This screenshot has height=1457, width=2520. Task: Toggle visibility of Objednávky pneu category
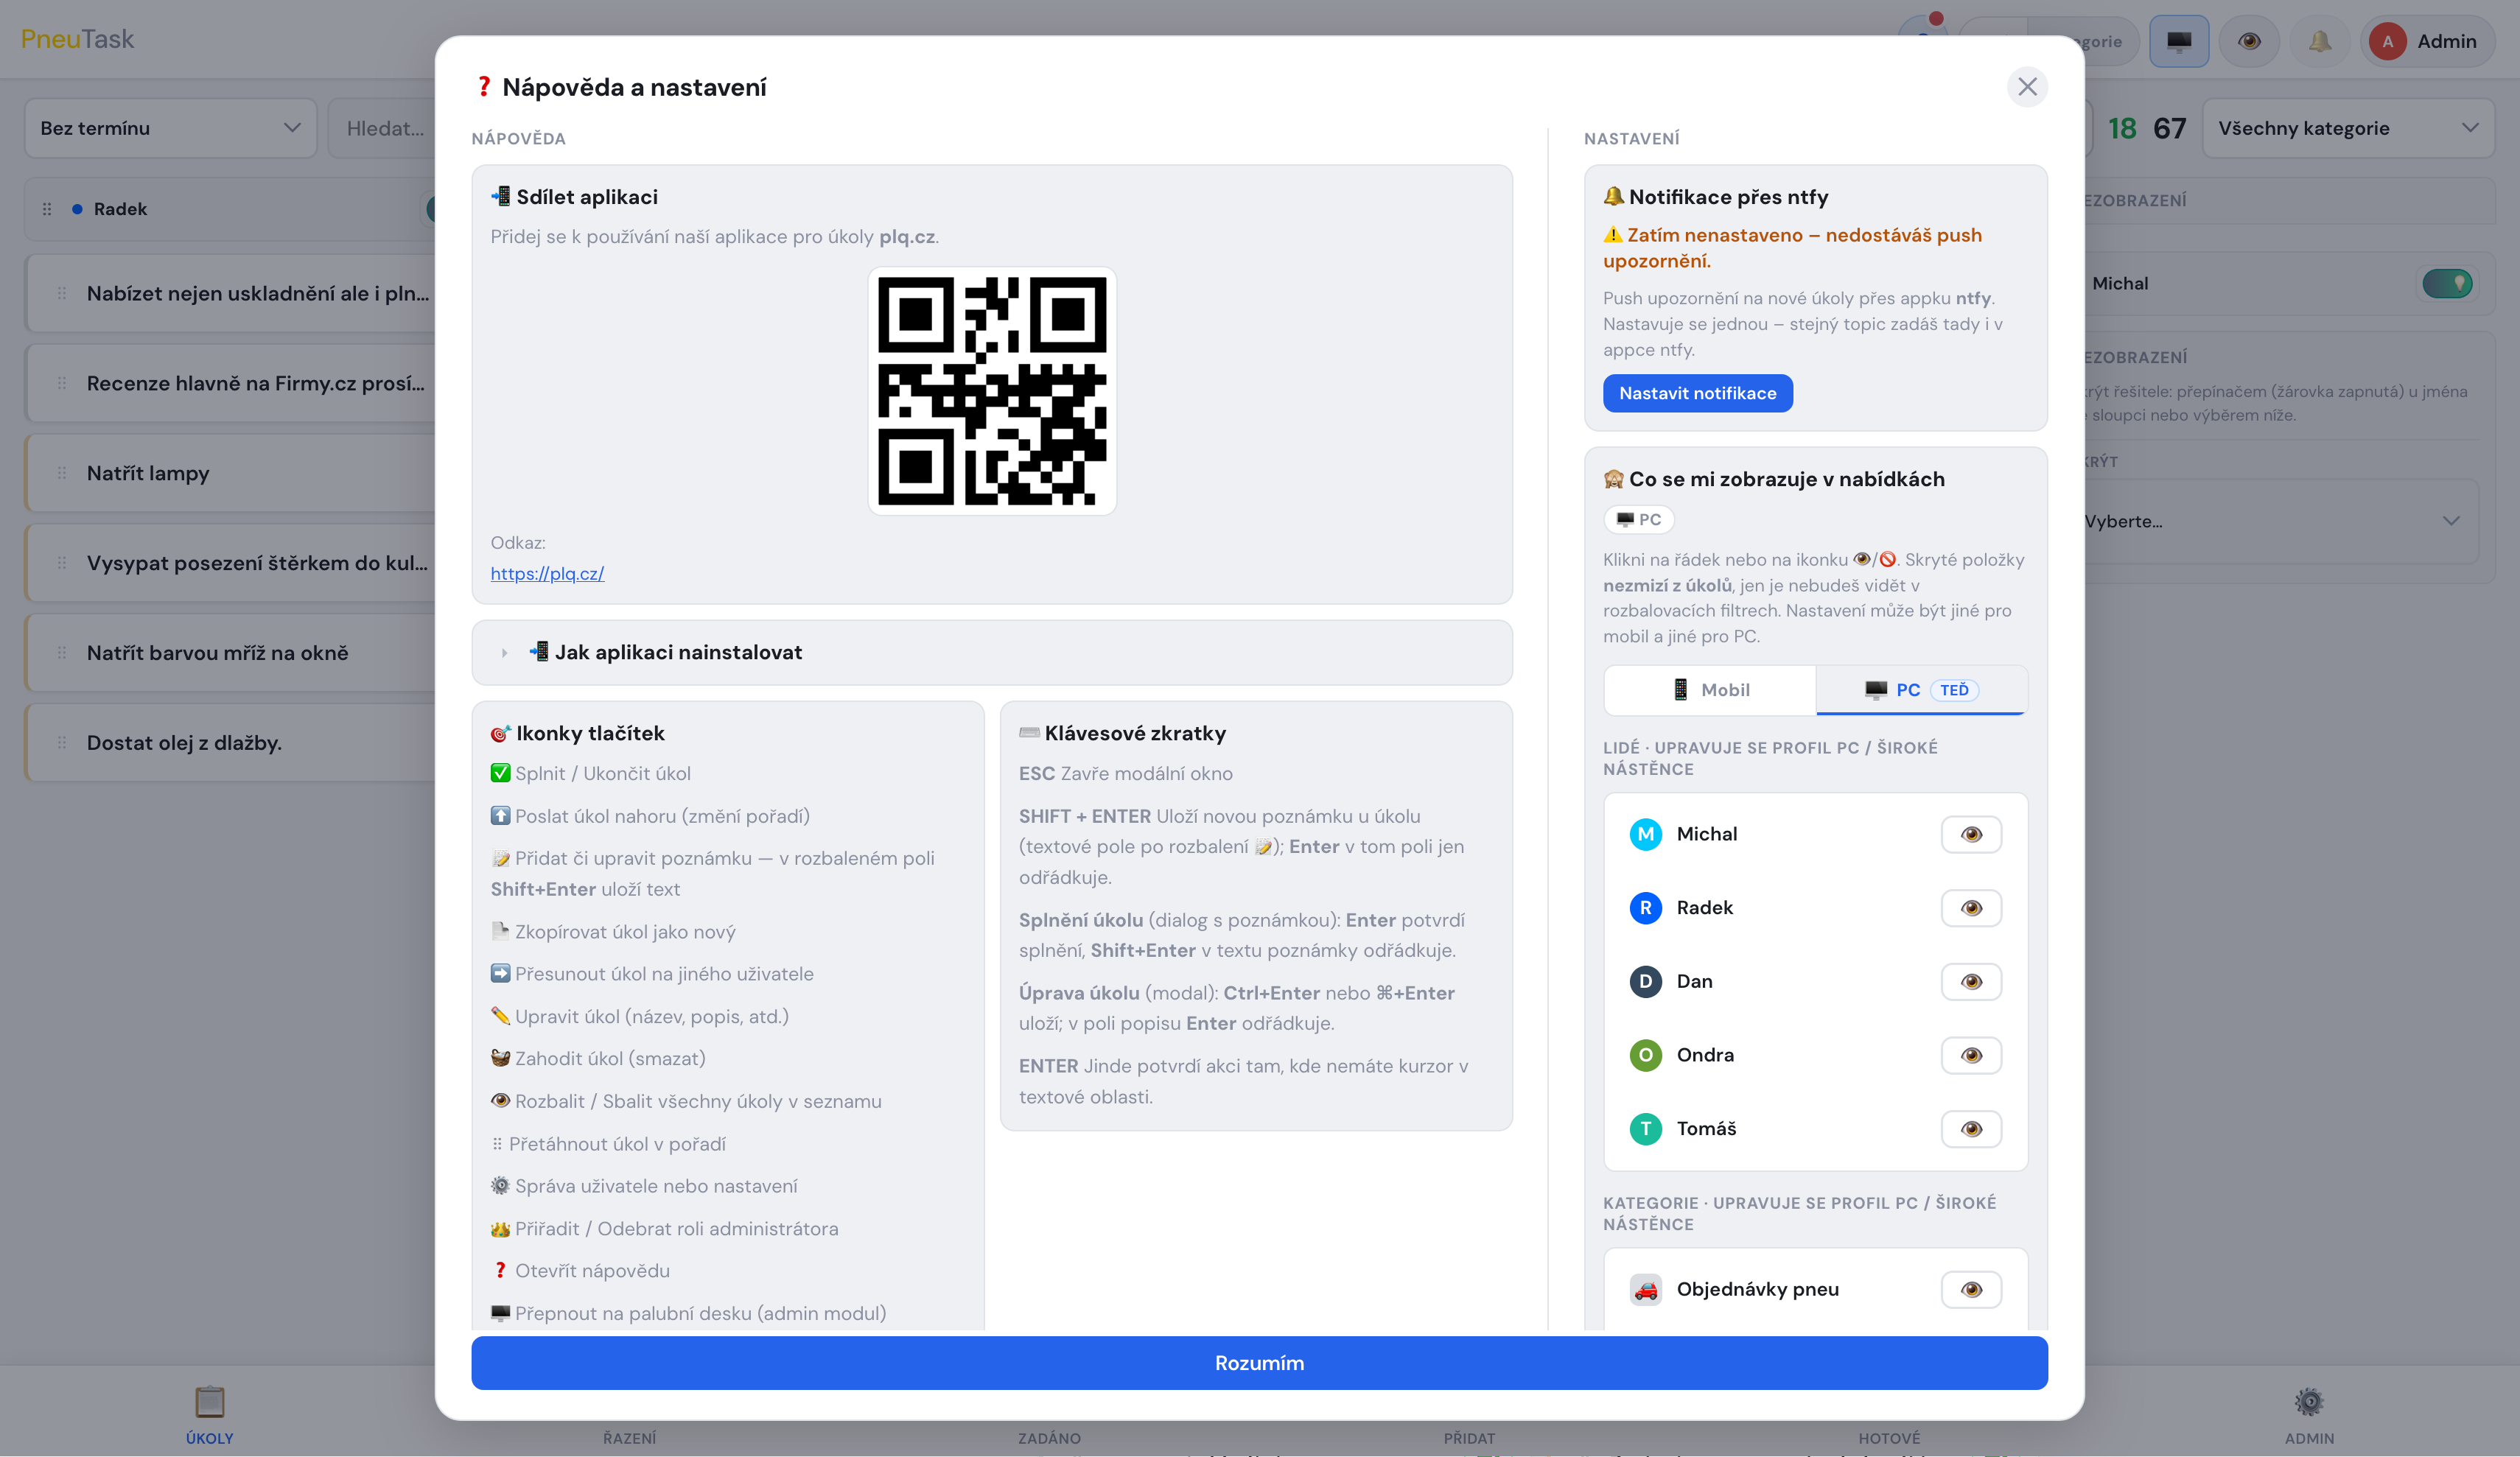pyautogui.click(x=1971, y=1289)
